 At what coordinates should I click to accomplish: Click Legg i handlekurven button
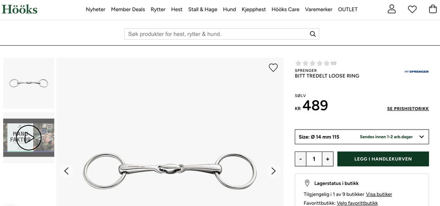(383, 159)
